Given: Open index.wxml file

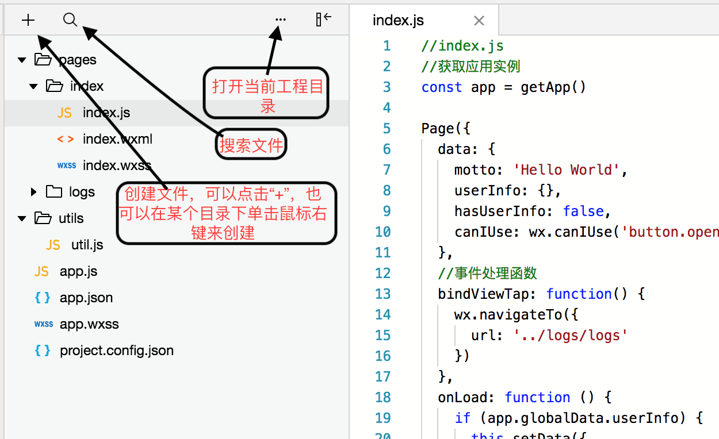Looking at the screenshot, I should (x=117, y=139).
